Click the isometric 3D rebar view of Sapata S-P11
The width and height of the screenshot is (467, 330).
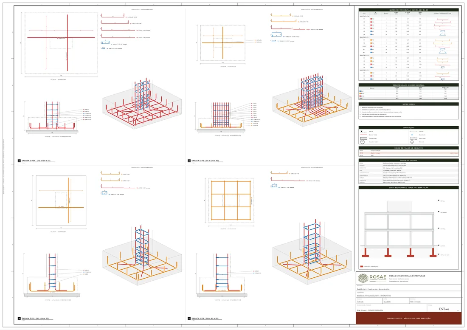[142, 256]
